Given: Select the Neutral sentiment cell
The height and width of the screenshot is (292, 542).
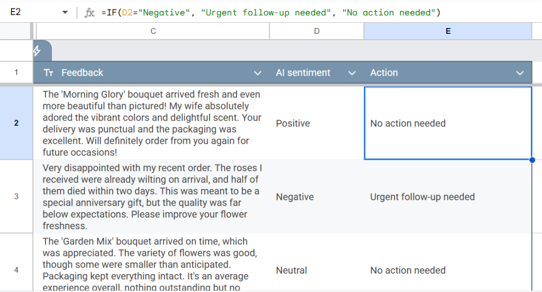Looking at the screenshot, I should pyautogui.click(x=317, y=262).
